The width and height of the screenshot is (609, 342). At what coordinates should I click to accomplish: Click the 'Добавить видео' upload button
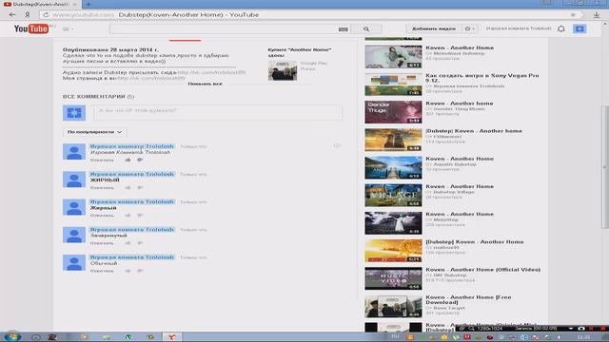(434, 28)
